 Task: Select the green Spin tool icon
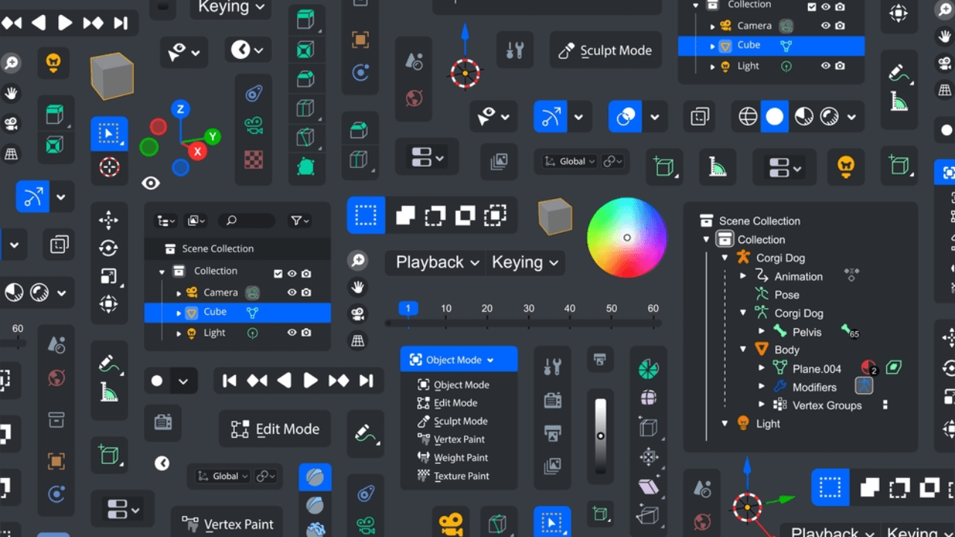(648, 368)
